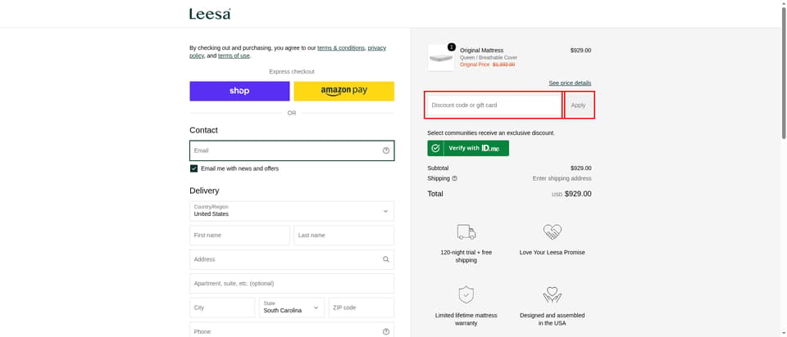The width and height of the screenshot is (787, 337).
Task: Click 'Love Your Leesa Promise' text
Action: pyautogui.click(x=552, y=253)
